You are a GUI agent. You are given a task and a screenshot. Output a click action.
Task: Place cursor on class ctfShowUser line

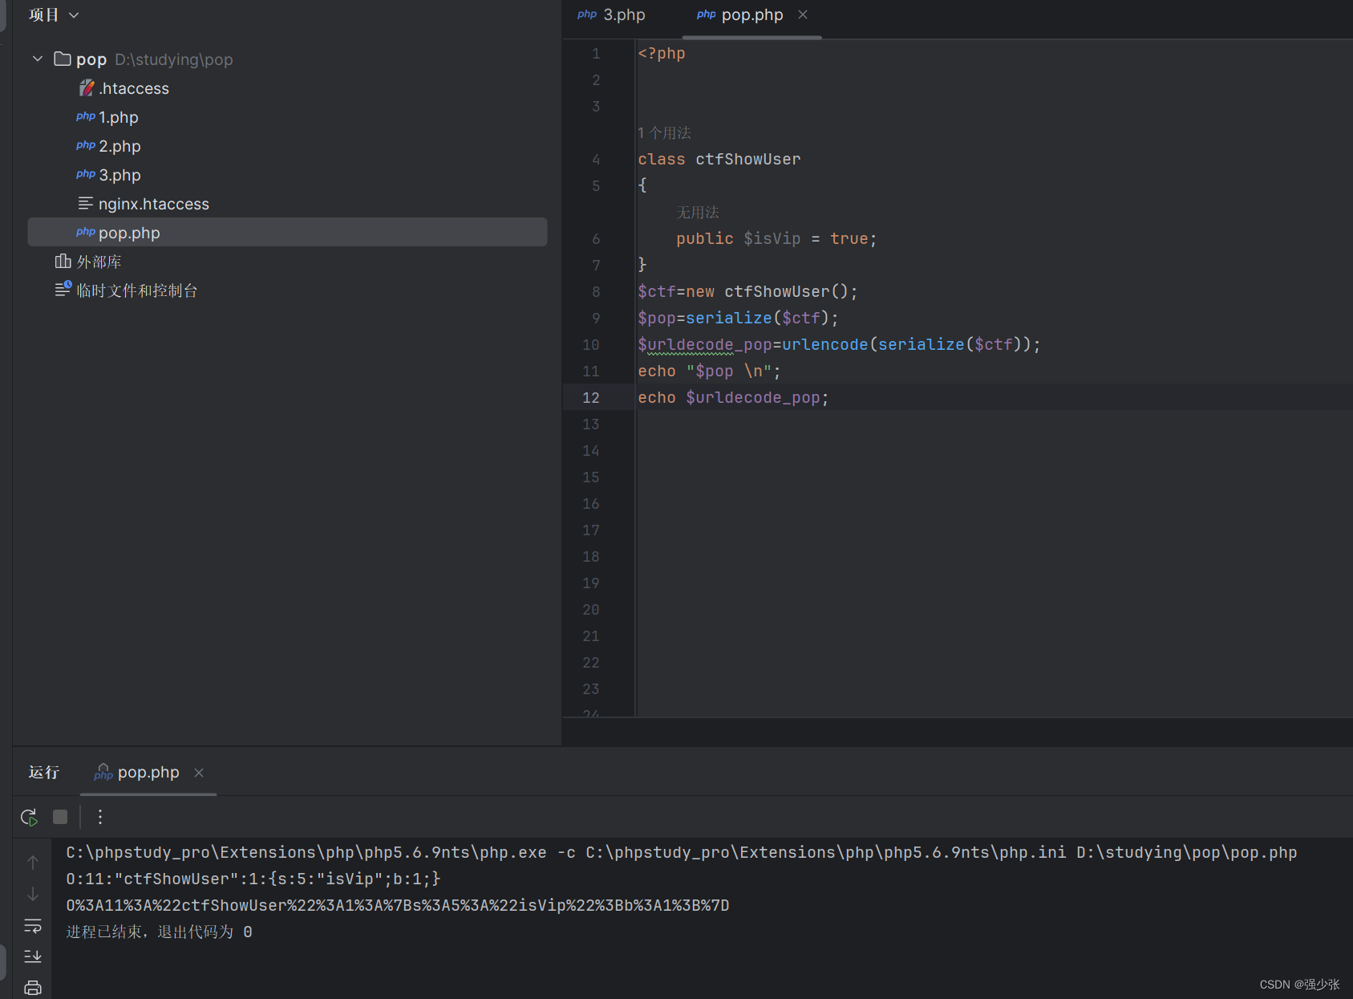(719, 159)
